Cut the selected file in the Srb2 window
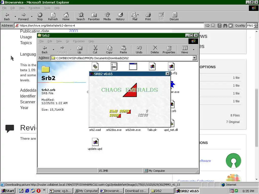This screenshot has width=259, height=194. pos(95,50)
